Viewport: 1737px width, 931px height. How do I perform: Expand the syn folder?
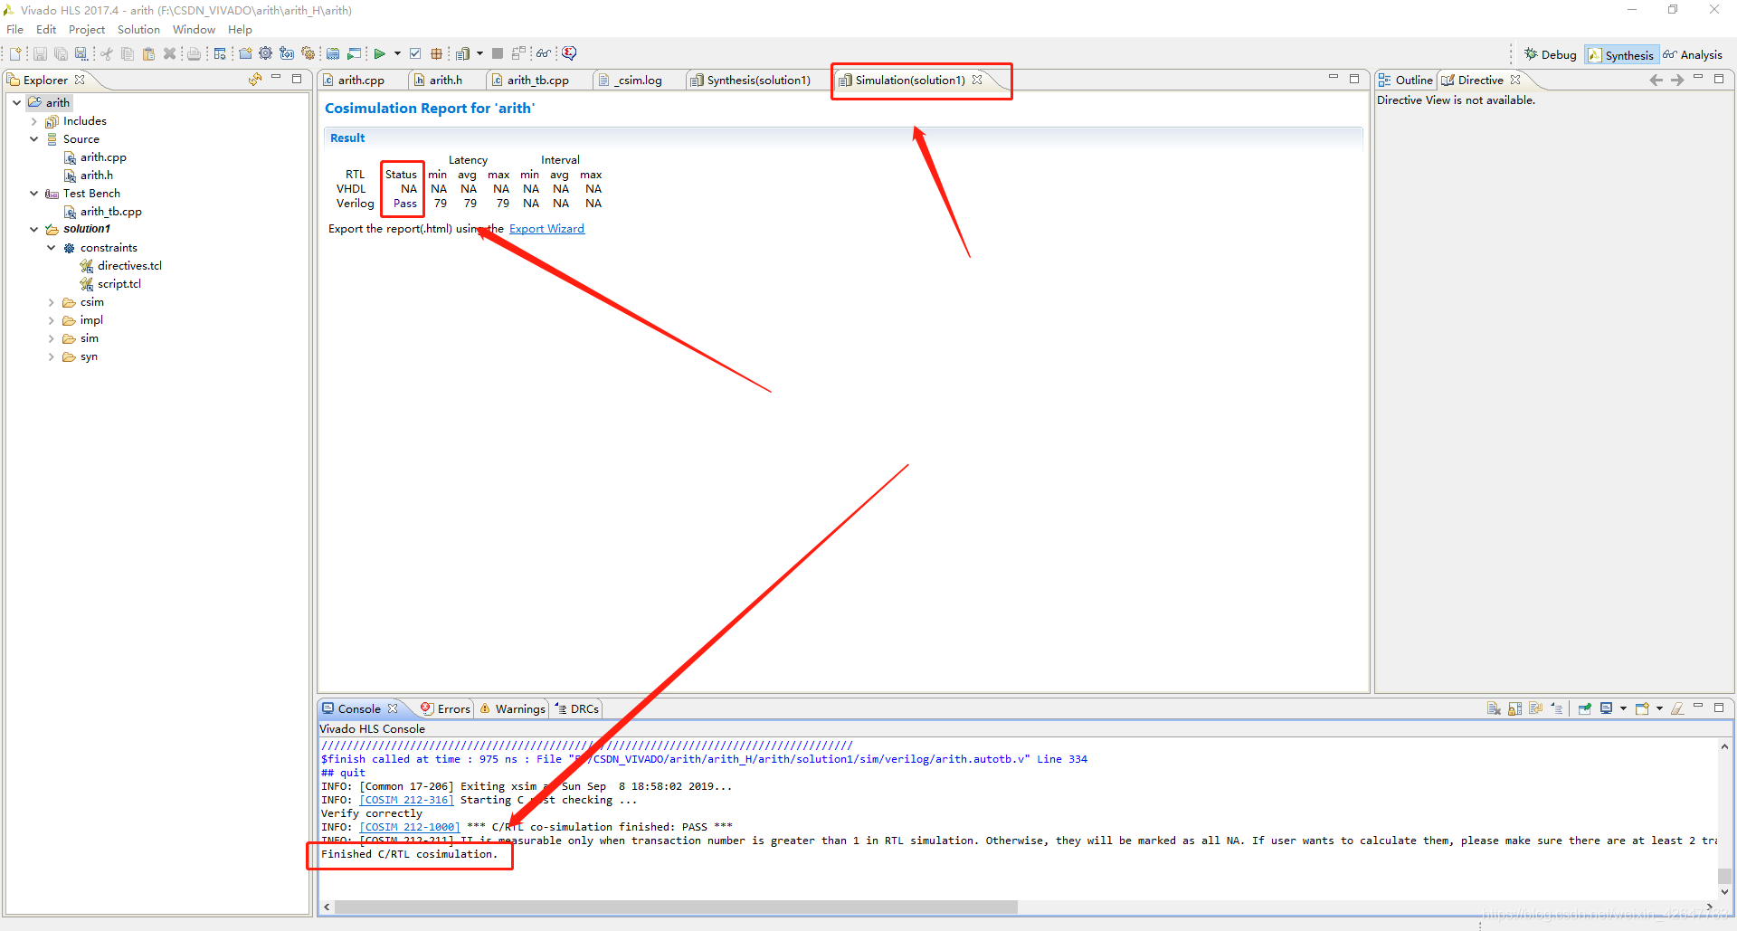pyautogui.click(x=51, y=356)
